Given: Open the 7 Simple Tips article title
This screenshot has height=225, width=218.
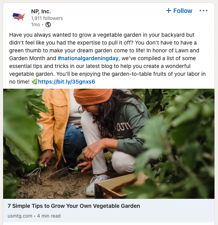Looking at the screenshot, I should point(74,206).
